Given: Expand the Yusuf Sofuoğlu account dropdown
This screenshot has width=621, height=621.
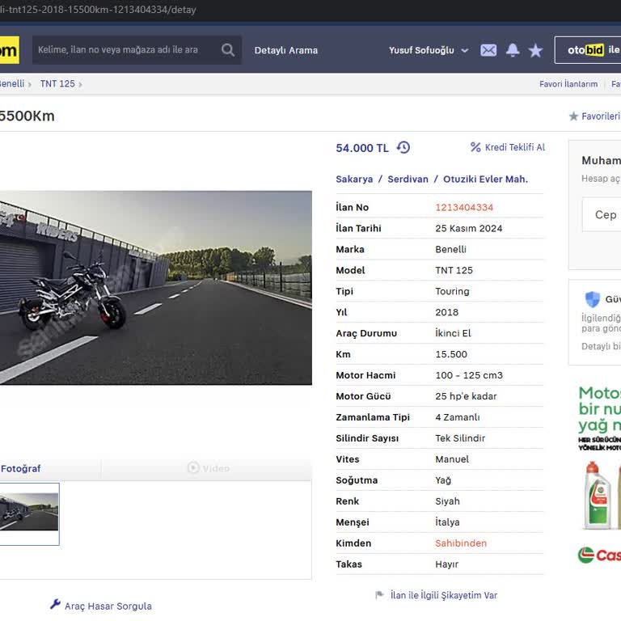Looking at the screenshot, I should click(429, 50).
